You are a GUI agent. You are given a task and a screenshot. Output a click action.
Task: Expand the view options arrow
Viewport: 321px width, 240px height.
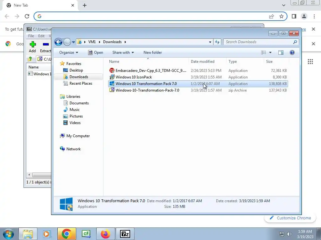[x=270, y=52]
